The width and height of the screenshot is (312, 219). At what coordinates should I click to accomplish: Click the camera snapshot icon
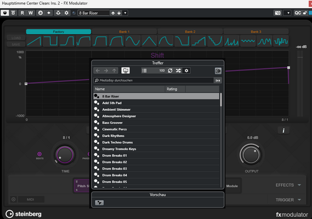coord(278,13)
